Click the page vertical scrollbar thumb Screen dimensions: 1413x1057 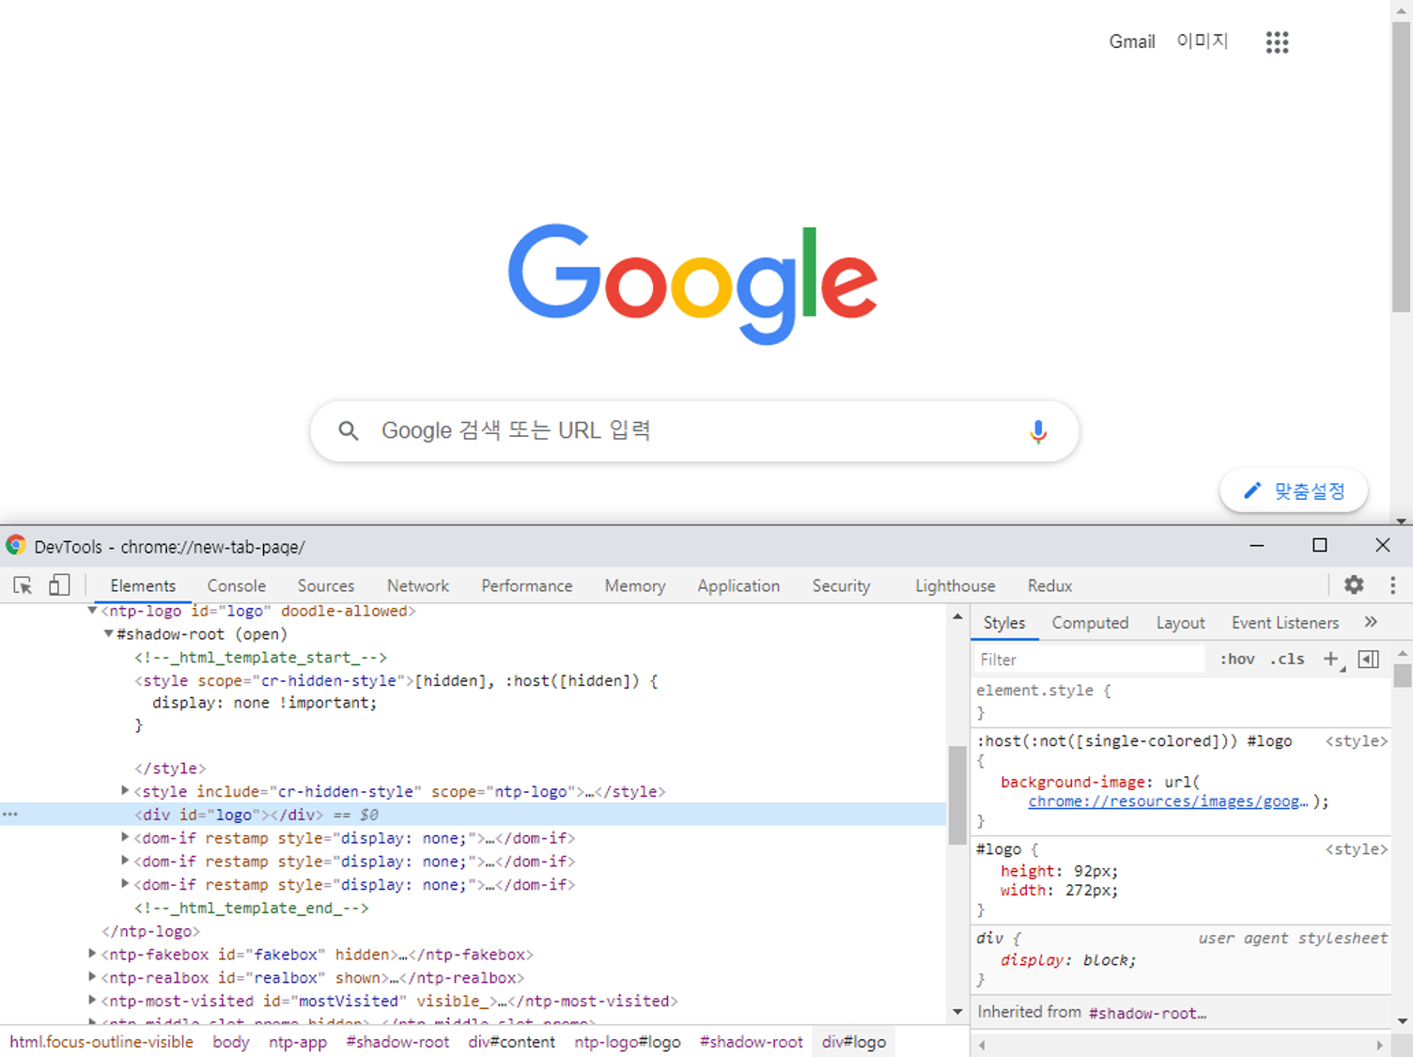coord(1401,167)
